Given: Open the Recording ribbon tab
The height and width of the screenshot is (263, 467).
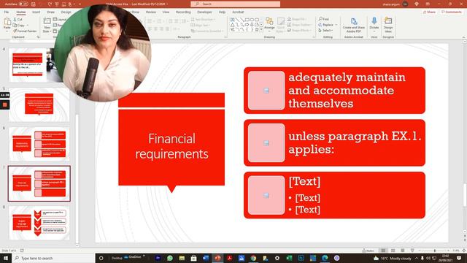Looking at the screenshot, I should (x=183, y=12).
